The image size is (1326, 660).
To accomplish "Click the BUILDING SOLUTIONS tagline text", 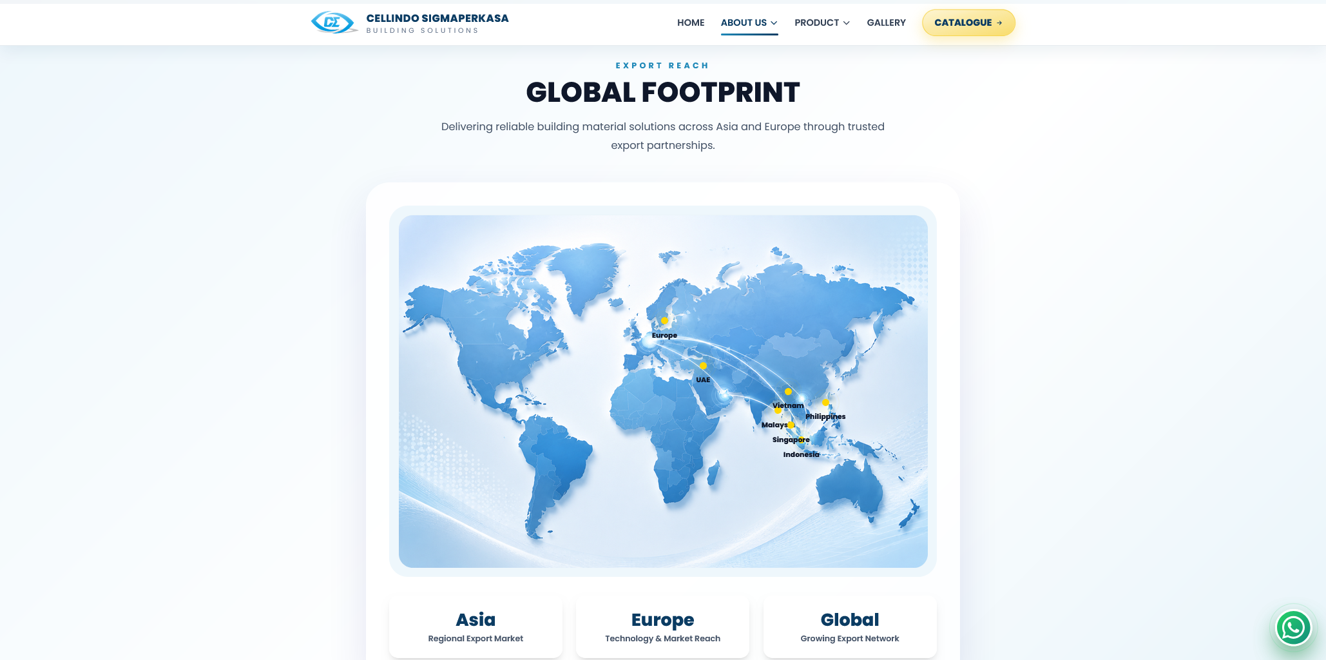I will pos(422,30).
